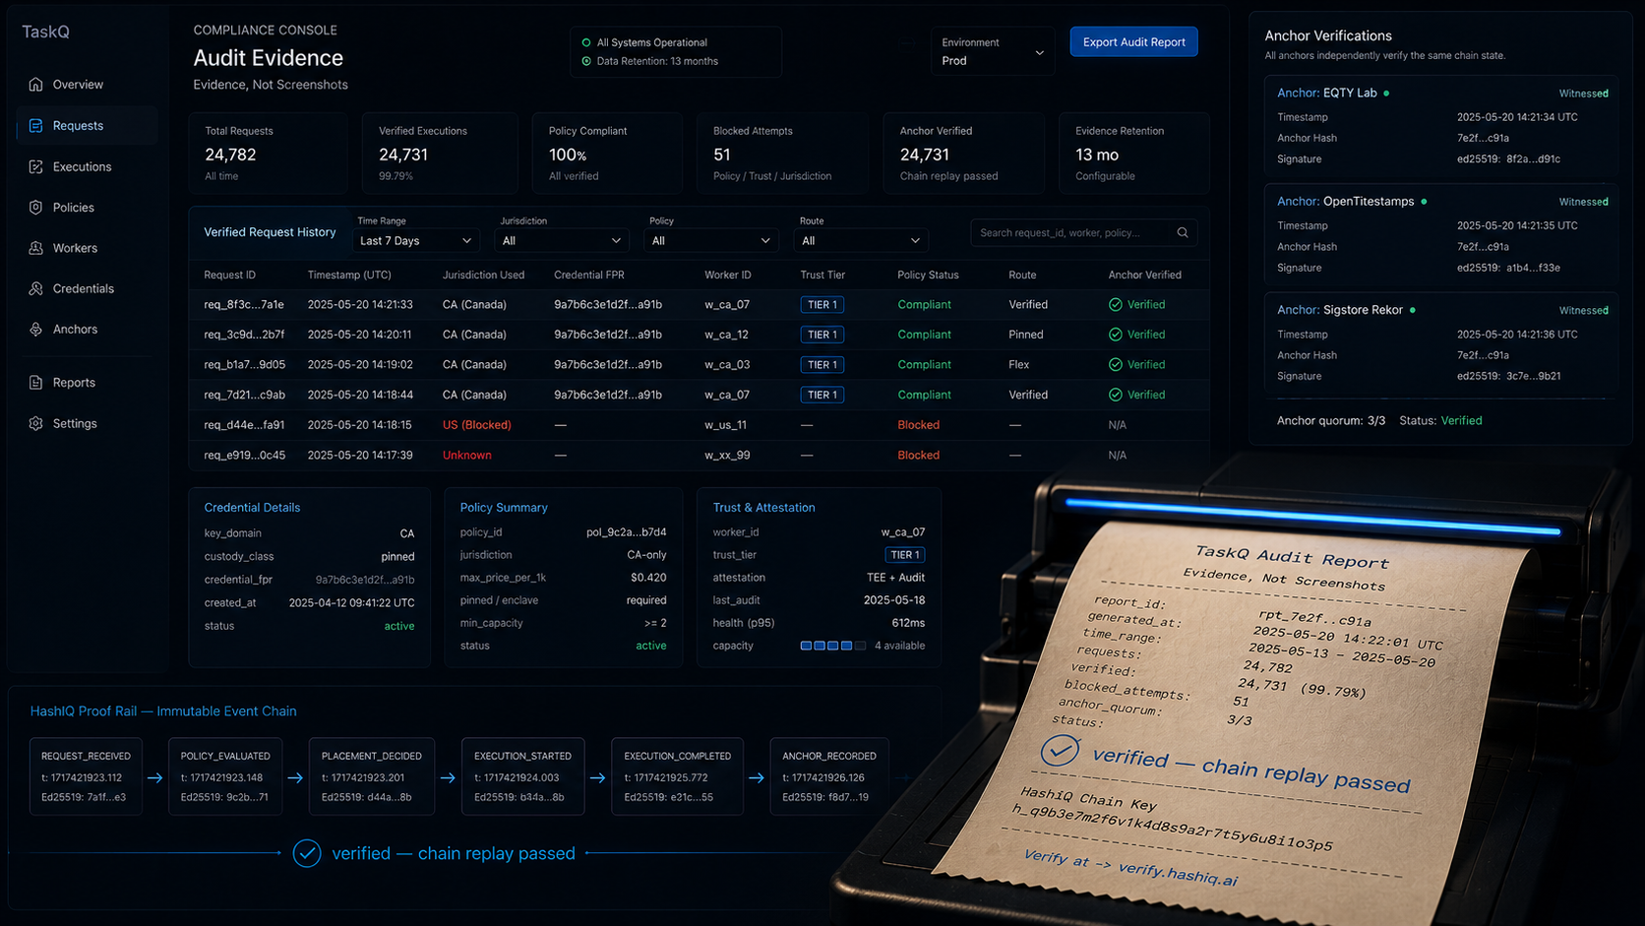Select the REQUEST_RECEIVED event card
The width and height of the screenshot is (1645, 926).
point(86,776)
